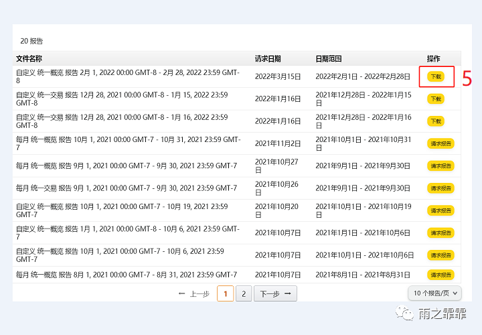Request 每月 统一概览 report for September 2021
Viewport: 482px width, 335px height.
click(x=440, y=165)
